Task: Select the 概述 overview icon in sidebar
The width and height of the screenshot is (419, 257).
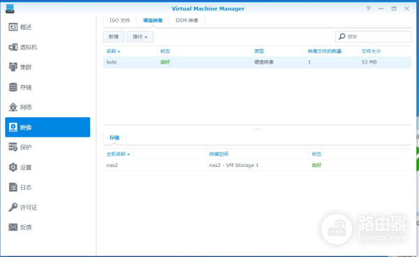Action: (x=13, y=27)
